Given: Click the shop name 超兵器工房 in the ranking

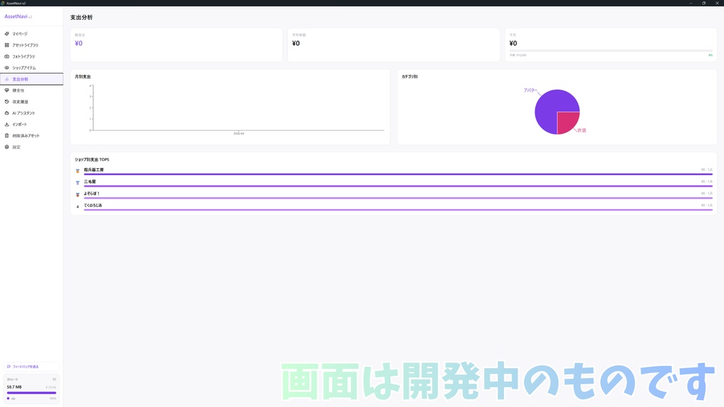Looking at the screenshot, I should 92,170.
